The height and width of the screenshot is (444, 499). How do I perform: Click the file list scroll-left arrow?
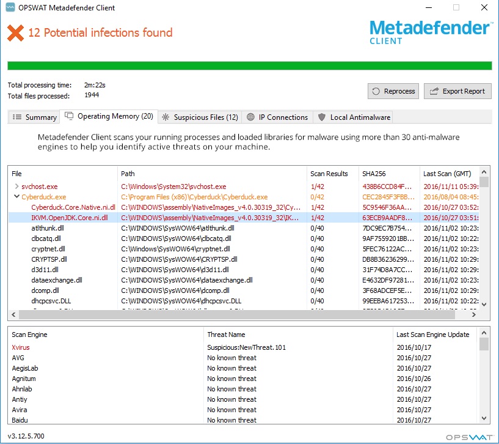coord(13,314)
